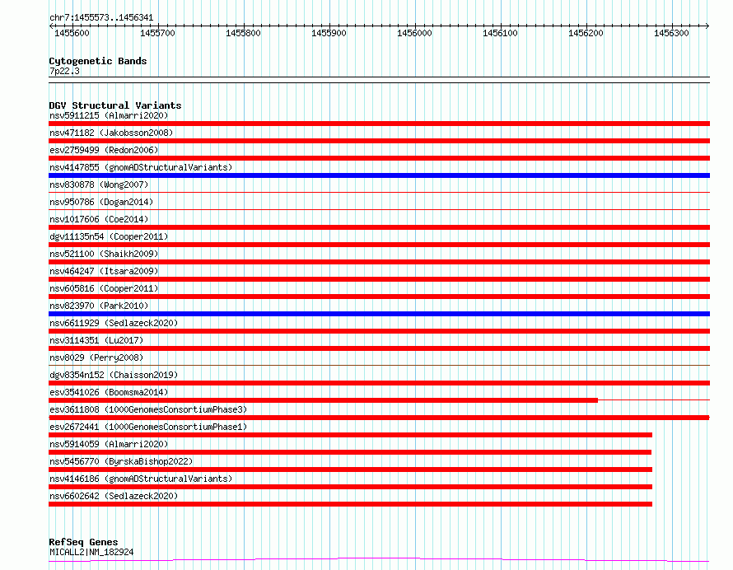
Task: Click the chr7:1455573..1456341 region label
Action: pyautogui.click(x=101, y=17)
